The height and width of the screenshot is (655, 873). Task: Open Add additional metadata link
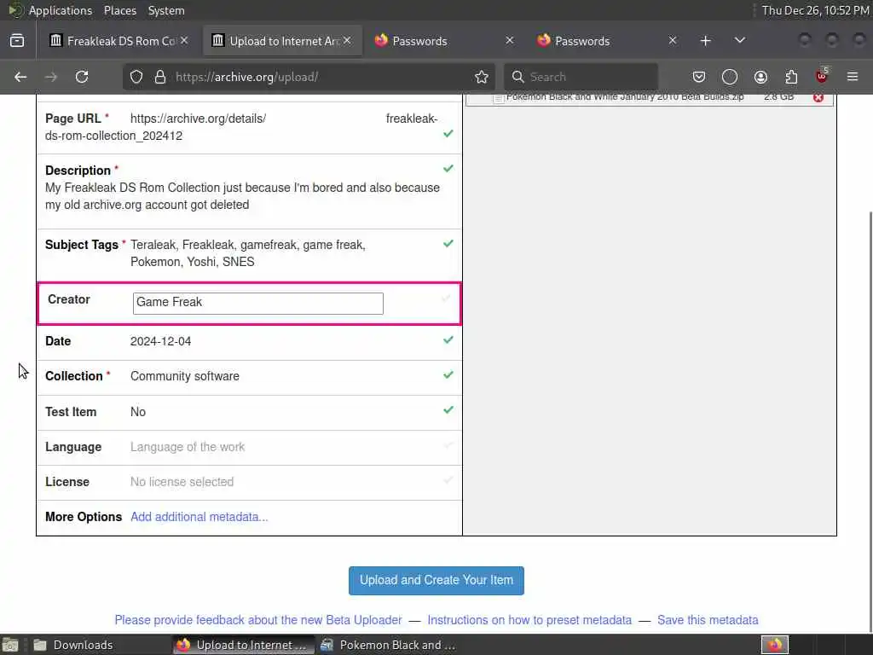pos(199,517)
